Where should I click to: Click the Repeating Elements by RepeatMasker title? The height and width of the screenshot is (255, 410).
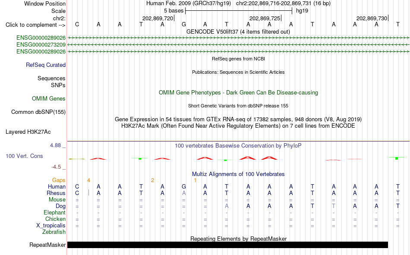pos(238,239)
